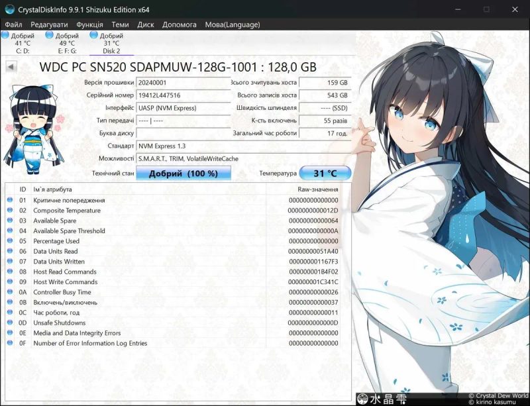The width and height of the screenshot is (530, 406).
Task: Click raw value 00000000051A40
Action: 313,251
